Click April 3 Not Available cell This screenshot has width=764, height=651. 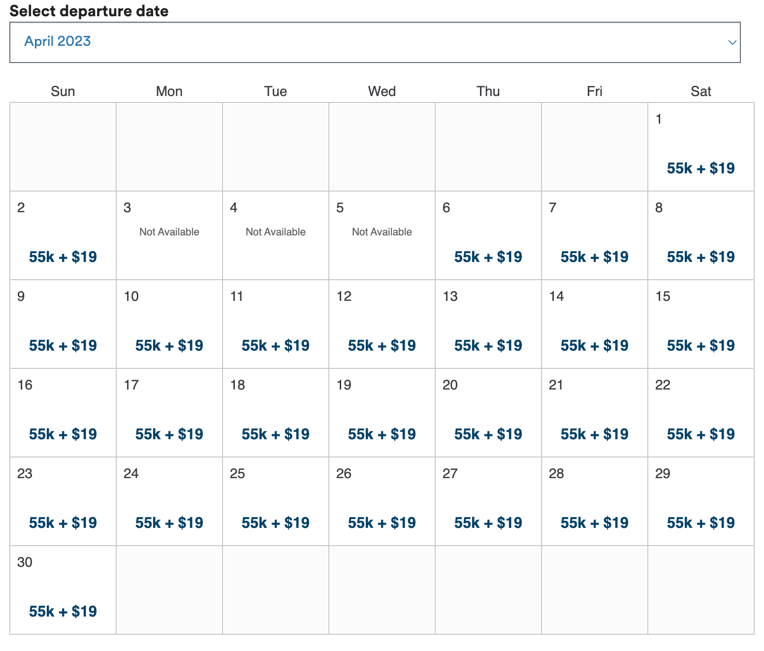169,235
